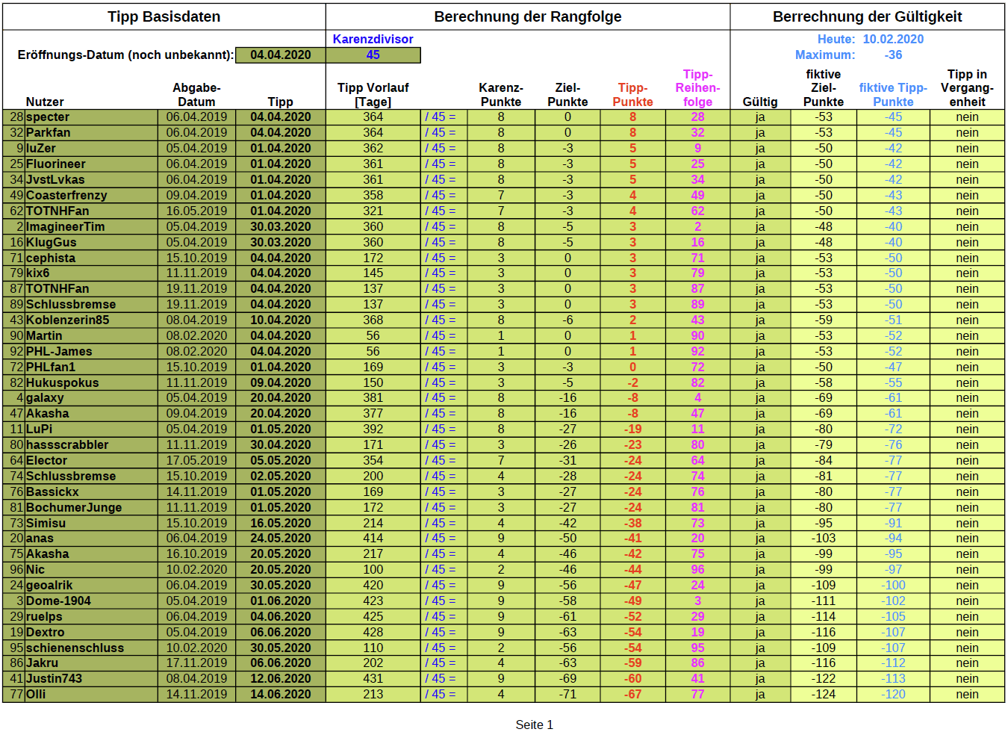Select Tipp-Punkte value for Justin743

coord(632,679)
